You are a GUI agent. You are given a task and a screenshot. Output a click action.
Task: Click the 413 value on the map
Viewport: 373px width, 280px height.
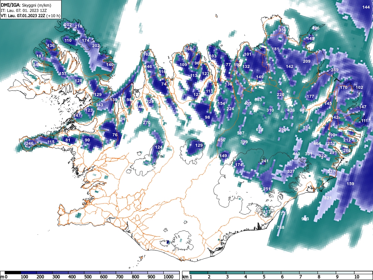[x=267, y=212]
